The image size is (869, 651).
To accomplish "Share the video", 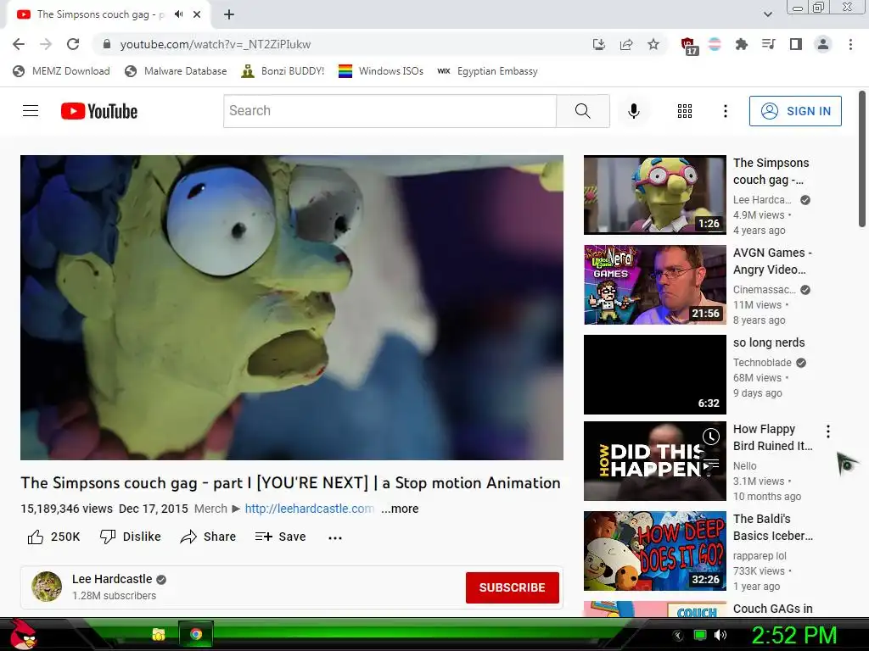I will (x=209, y=537).
